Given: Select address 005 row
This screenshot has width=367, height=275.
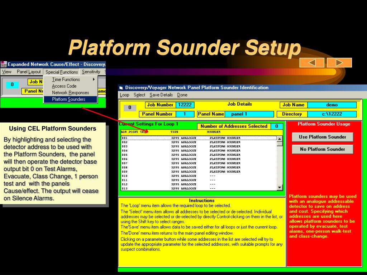Looking at the screenshot, I should point(199,155).
